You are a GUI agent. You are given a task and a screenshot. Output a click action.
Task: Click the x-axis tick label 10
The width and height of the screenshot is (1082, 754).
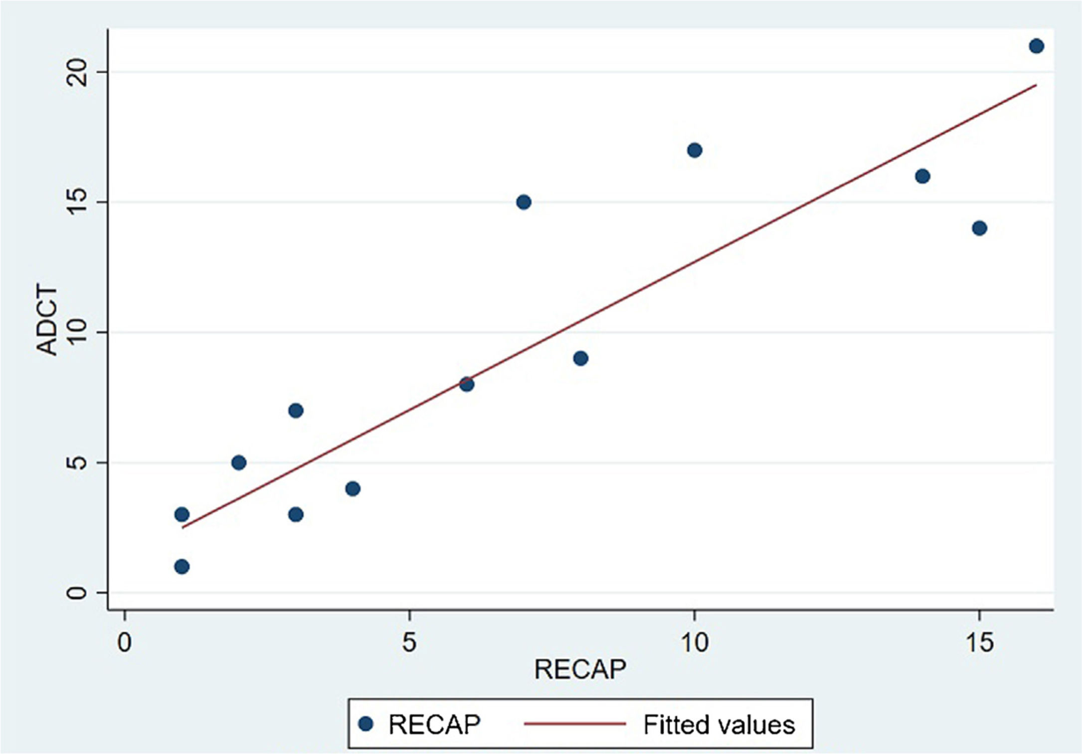pyautogui.click(x=694, y=643)
